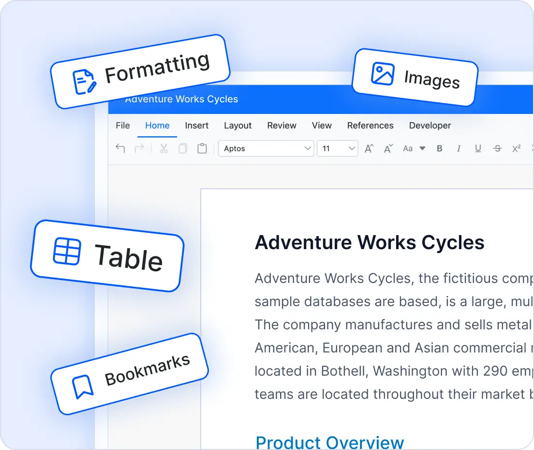Toggle underline formatting
534x450 pixels.
(x=478, y=148)
